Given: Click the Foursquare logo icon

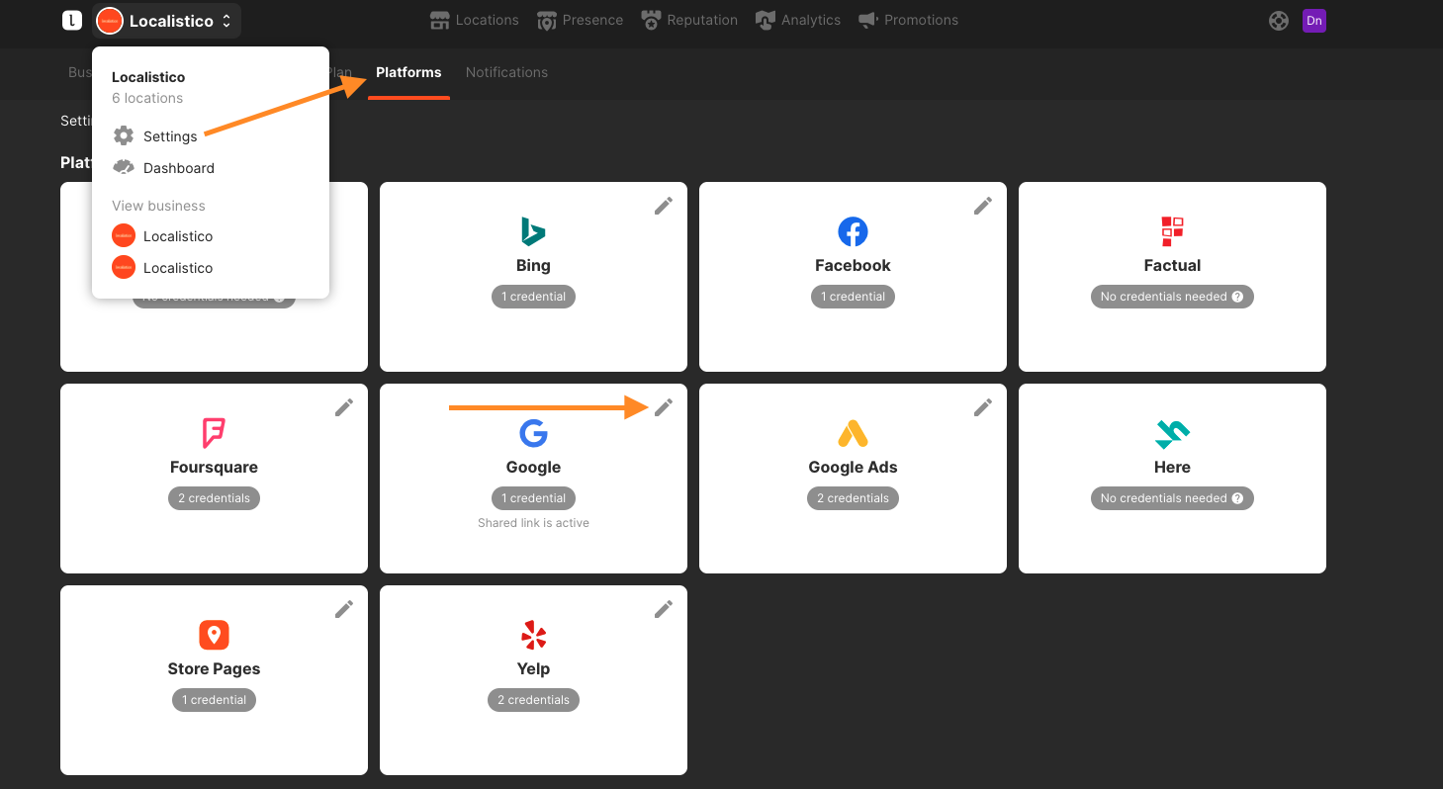Looking at the screenshot, I should coord(214,433).
